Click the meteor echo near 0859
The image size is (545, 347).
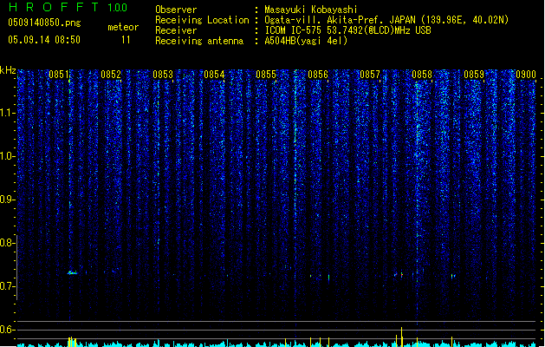453,277
